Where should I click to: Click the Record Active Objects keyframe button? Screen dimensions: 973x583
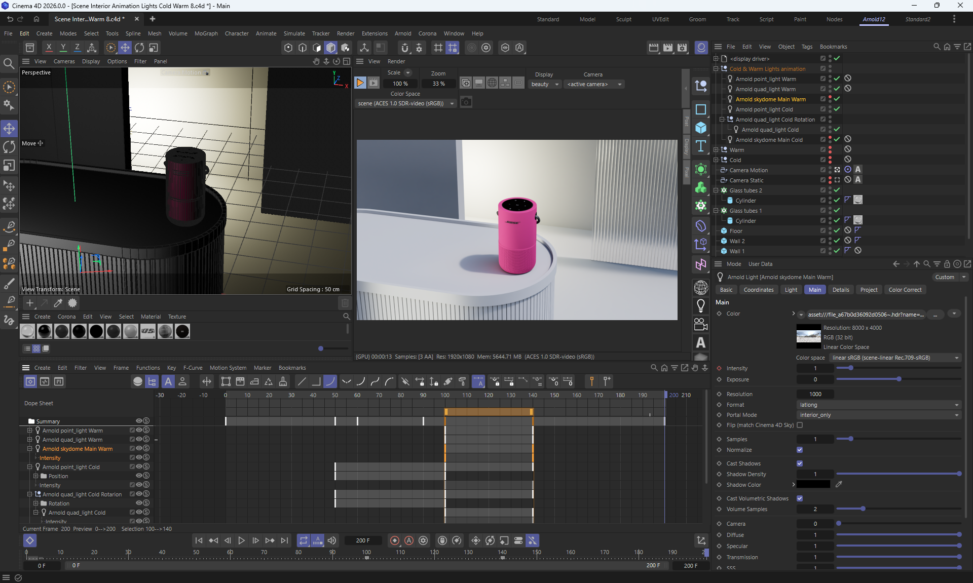(395, 540)
